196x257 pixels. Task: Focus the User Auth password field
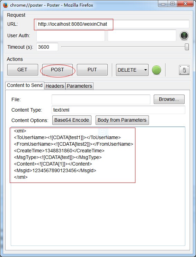coord(142,35)
